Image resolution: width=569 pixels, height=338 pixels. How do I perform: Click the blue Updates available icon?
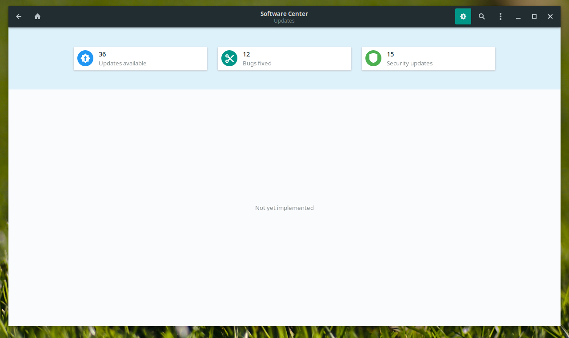pyautogui.click(x=85, y=58)
